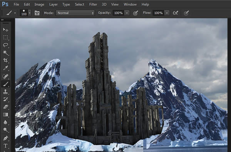The image size is (231, 152).
Task: Select the History Brush tool
Action: [x=6, y=99]
